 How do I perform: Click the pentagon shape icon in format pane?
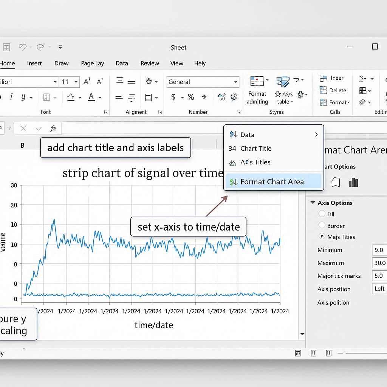coord(336,183)
